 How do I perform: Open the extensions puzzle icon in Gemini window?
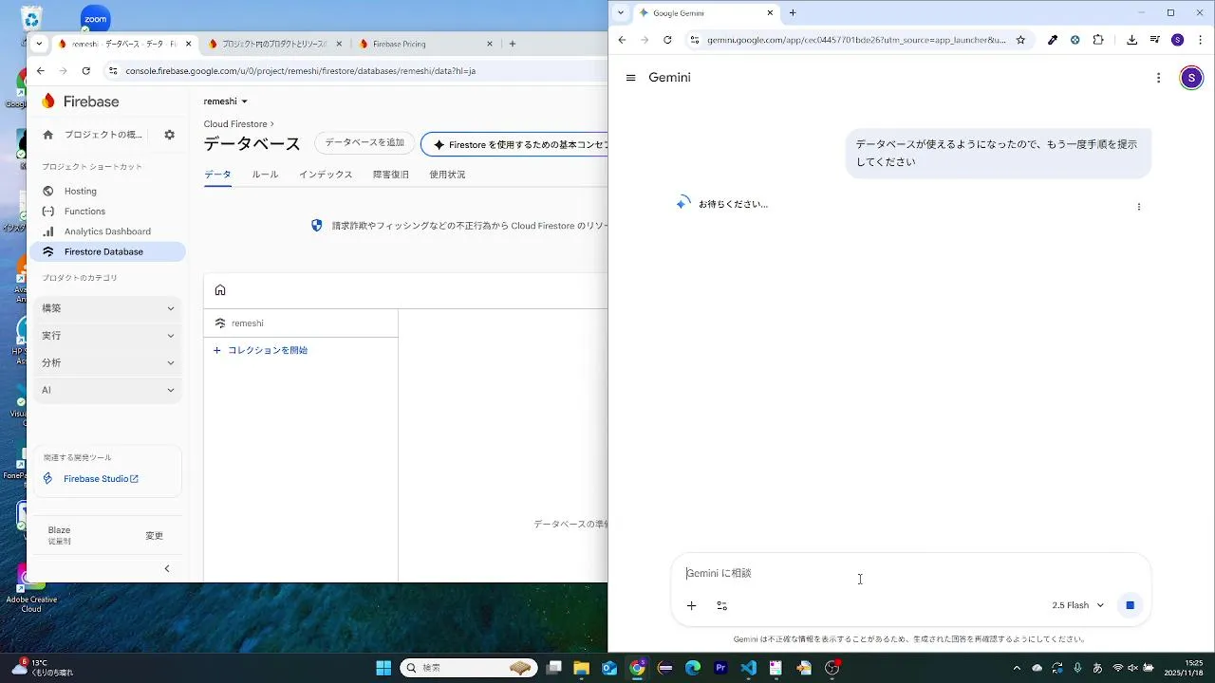tap(1098, 40)
